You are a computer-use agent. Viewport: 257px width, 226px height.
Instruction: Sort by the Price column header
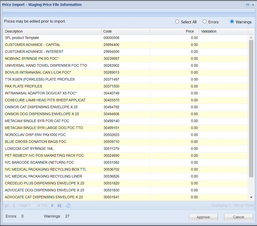(174, 31)
